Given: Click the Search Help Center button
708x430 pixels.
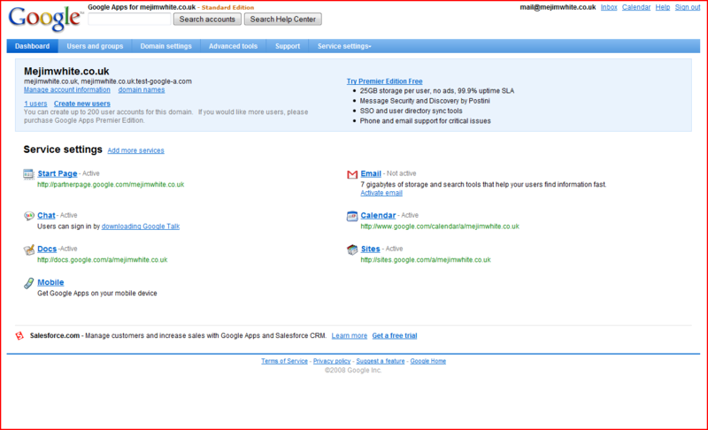Looking at the screenshot, I should coord(283,19).
